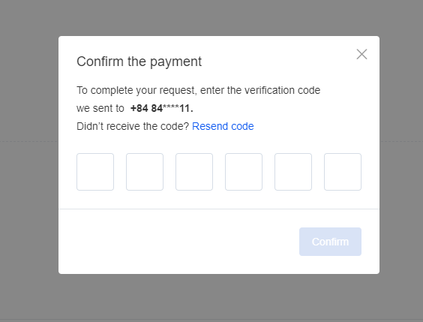Click the 'we sent to' text
Screen dimensions: 423x322
tap(100, 109)
